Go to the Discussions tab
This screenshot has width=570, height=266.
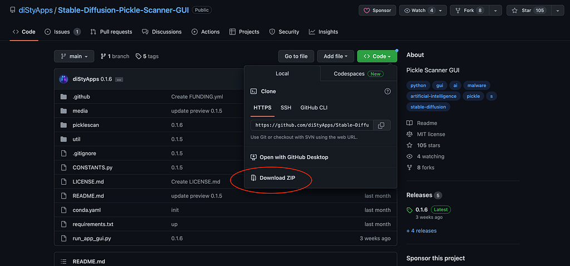pyautogui.click(x=162, y=32)
